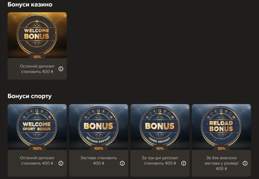
Task: View info icon on Reload Bonus card
Action: coord(245,163)
